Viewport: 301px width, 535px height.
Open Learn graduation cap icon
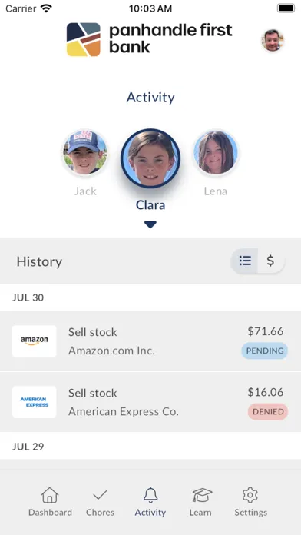tap(202, 495)
